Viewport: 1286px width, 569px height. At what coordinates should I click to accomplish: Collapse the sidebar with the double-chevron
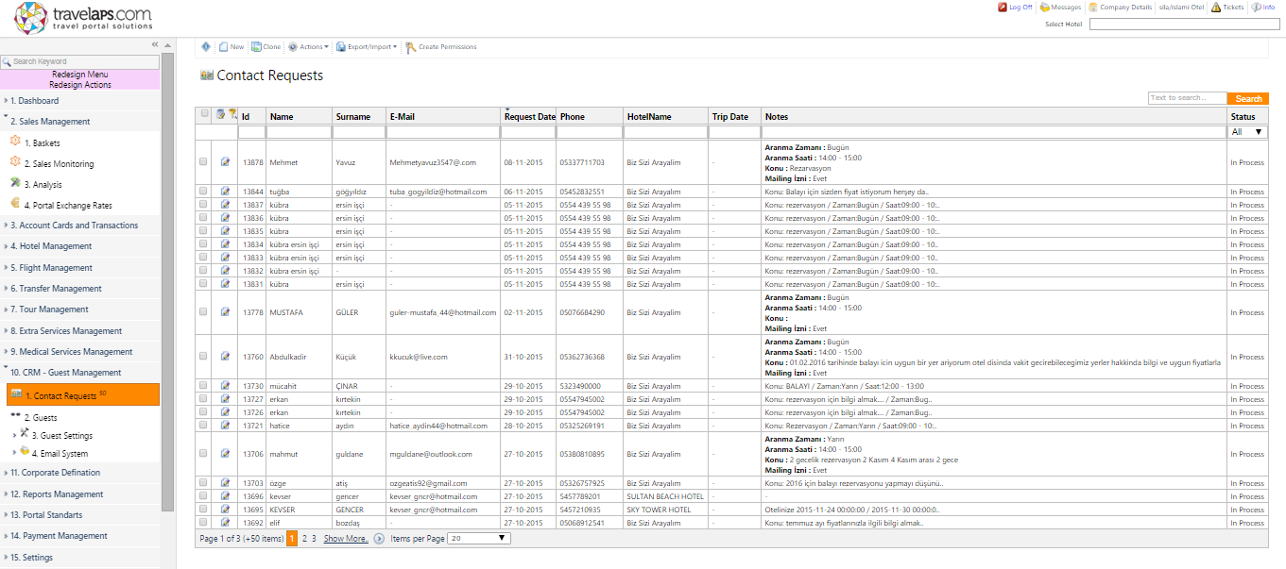click(155, 44)
